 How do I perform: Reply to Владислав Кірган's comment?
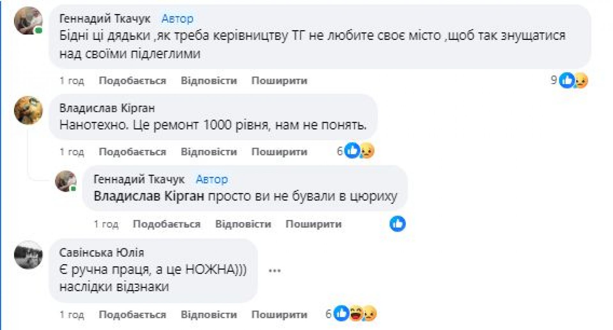[x=209, y=152]
